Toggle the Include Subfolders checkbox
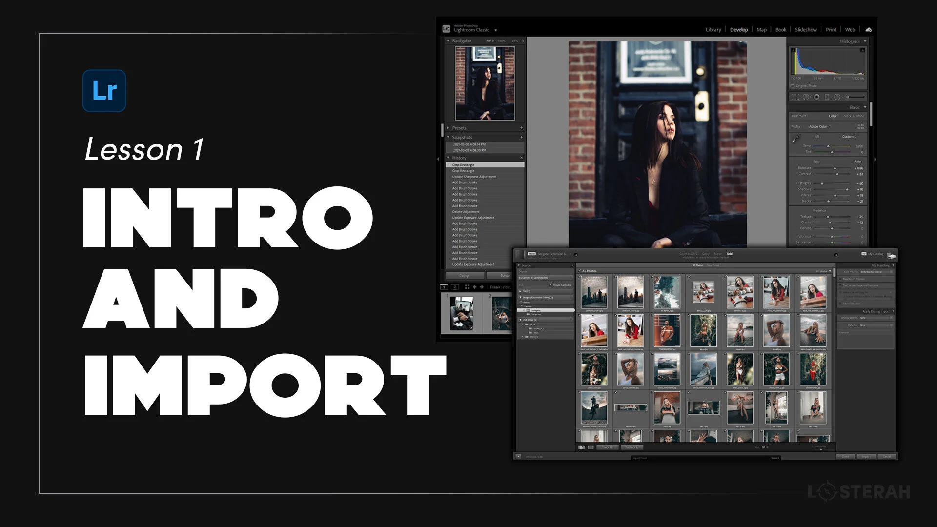The height and width of the screenshot is (527, 937). tap(551, 285)
